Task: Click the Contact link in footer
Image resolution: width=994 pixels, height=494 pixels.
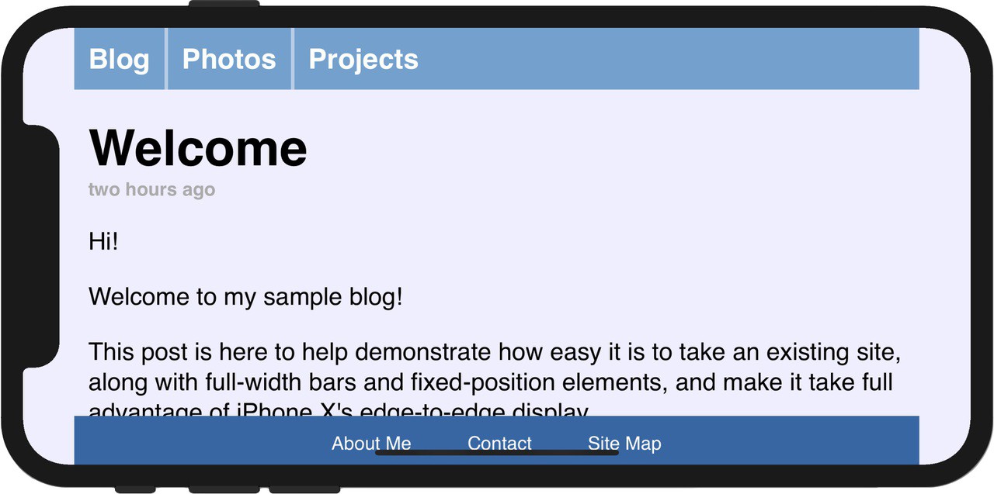Action: click(x=499, y=444)
